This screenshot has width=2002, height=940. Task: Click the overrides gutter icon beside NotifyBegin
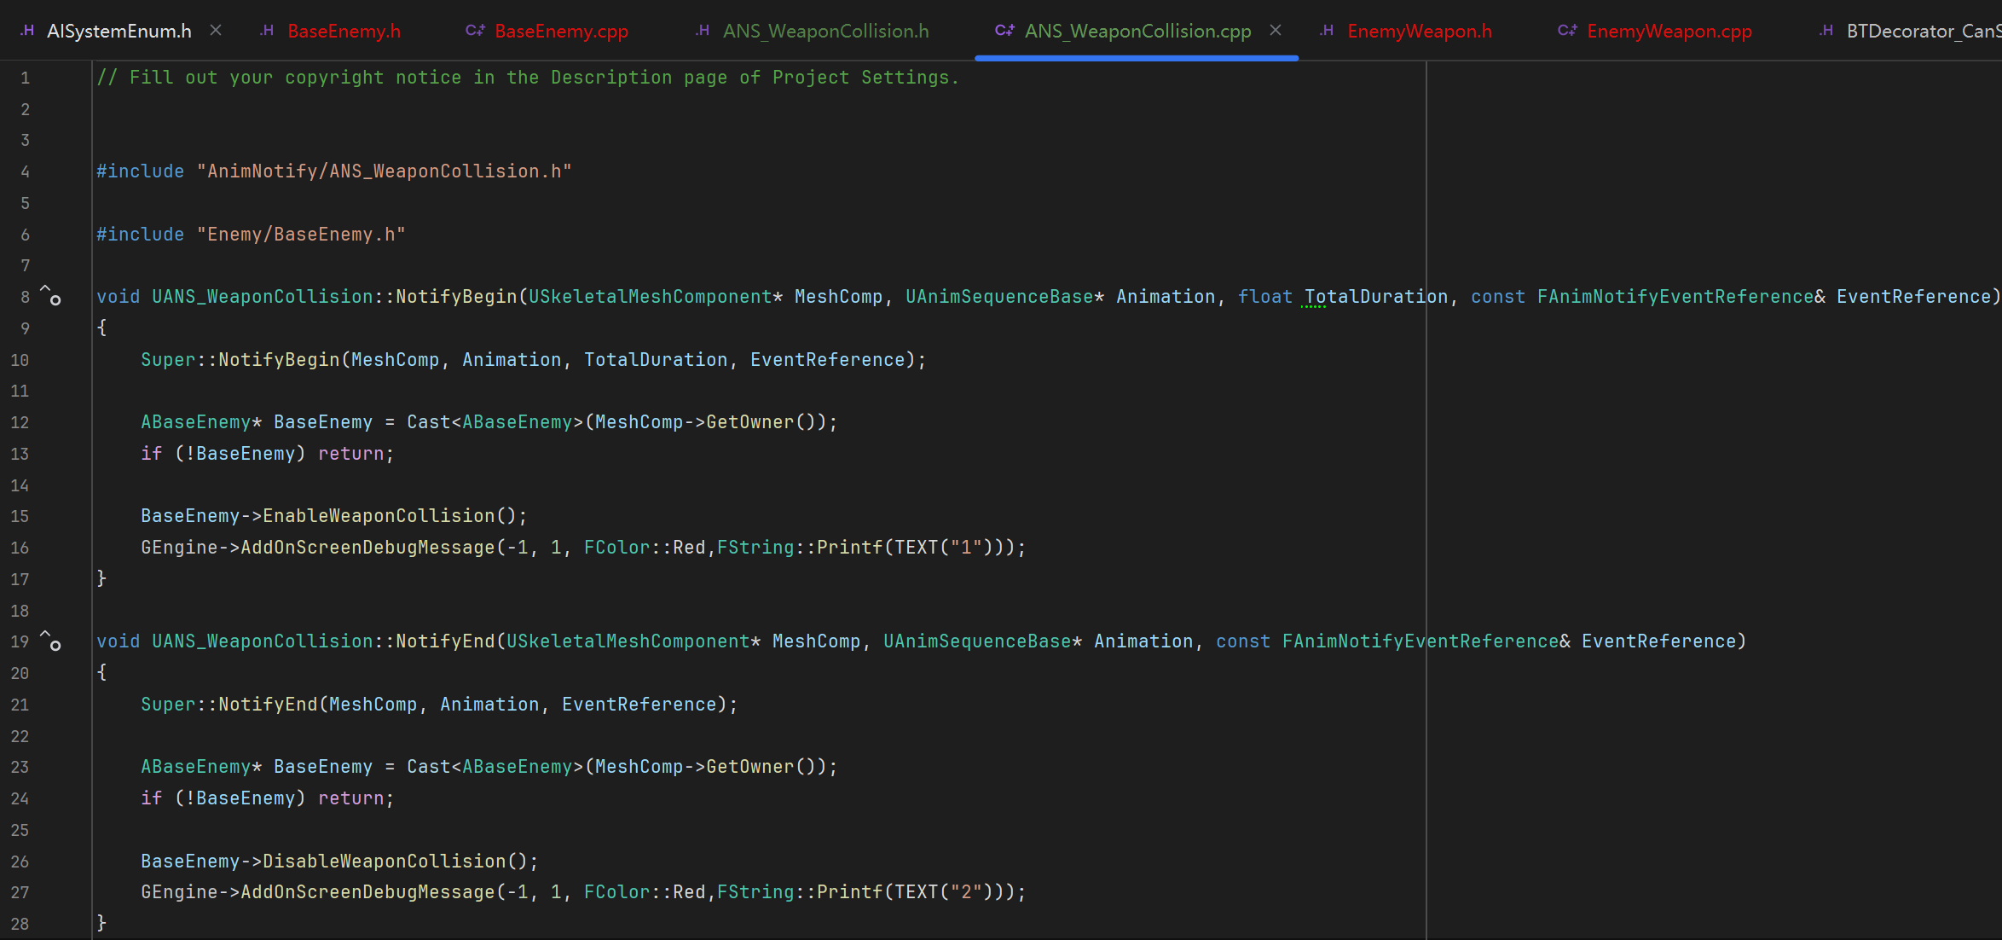51,296
